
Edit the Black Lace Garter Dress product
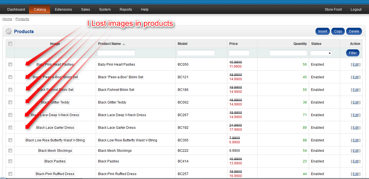pyautogui.click(x=356, y=128)
